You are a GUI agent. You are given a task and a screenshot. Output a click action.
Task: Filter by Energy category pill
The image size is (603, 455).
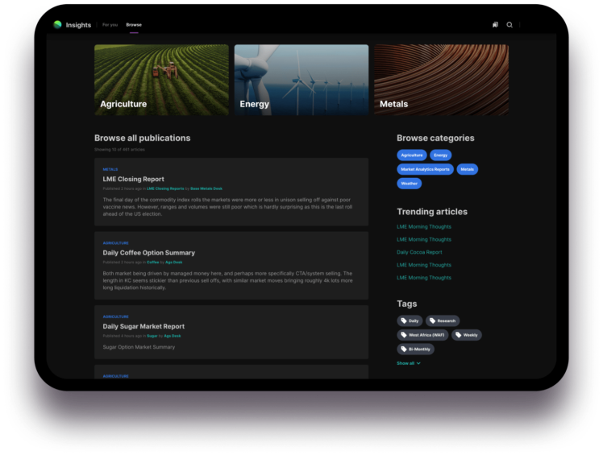tap(441, 155)
